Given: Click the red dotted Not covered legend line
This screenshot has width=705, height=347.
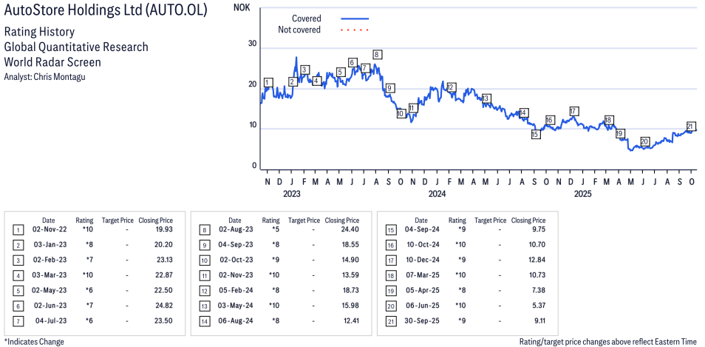Looking at the screenshot, I should coord(355,30).
